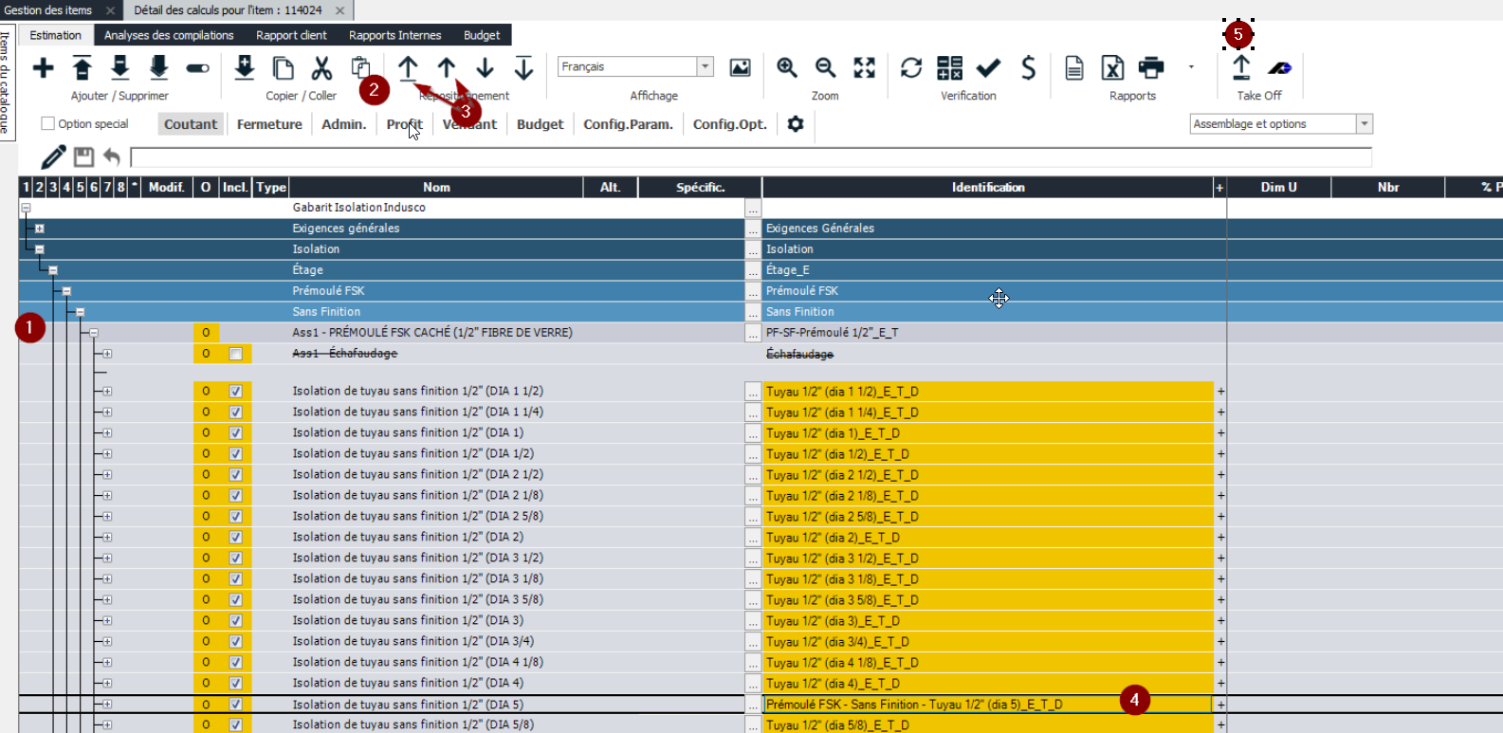The height and width of the screenshot is (733, 1503).
Task: Open the Français language dropdown
Action: click(x=705, y=66)
